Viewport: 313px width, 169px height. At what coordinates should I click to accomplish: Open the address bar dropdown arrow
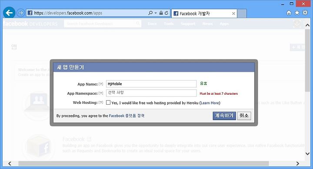coord(156,13)
